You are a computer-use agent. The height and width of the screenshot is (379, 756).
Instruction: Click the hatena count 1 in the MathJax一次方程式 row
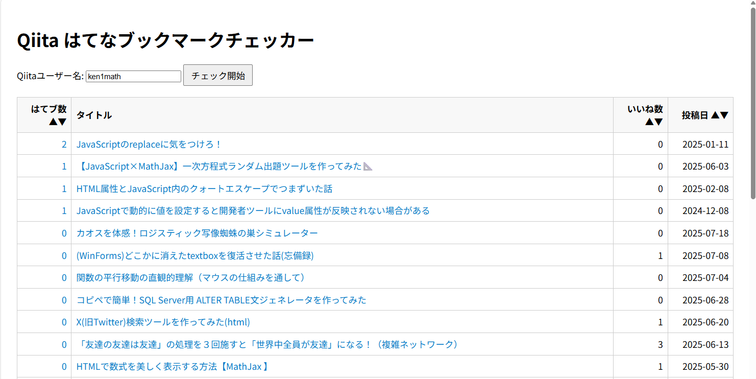pyautogui.click(x=64, y=167)
